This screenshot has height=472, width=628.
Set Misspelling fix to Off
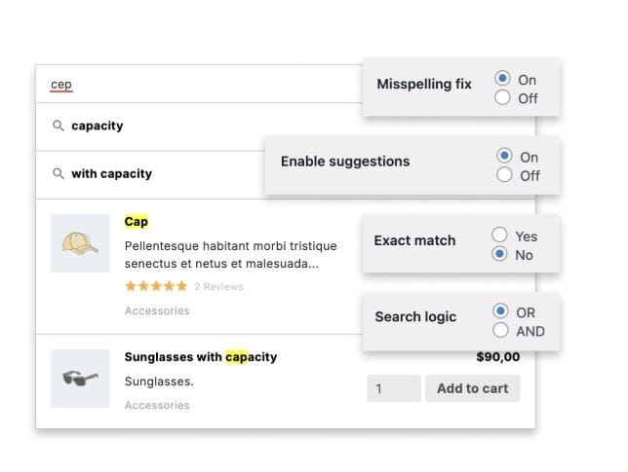(x=502, y=97)
